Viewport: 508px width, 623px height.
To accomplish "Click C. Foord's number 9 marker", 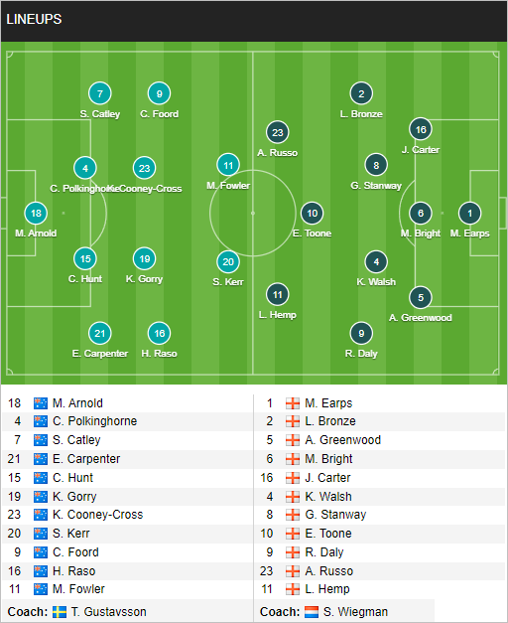I will click(x=159, y=93).
